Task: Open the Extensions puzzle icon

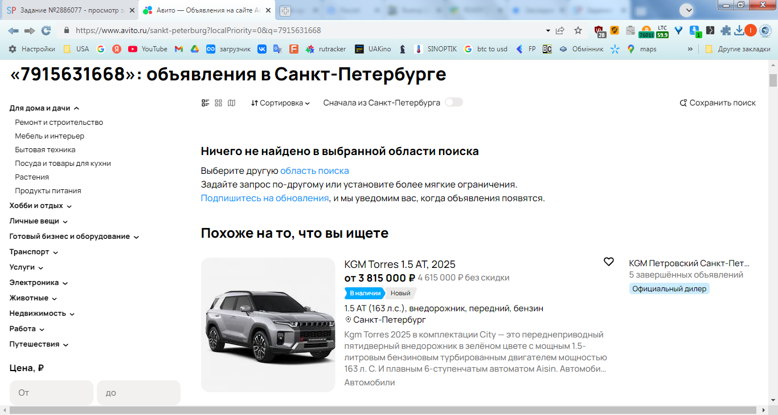Action: (x=726, y=31)
